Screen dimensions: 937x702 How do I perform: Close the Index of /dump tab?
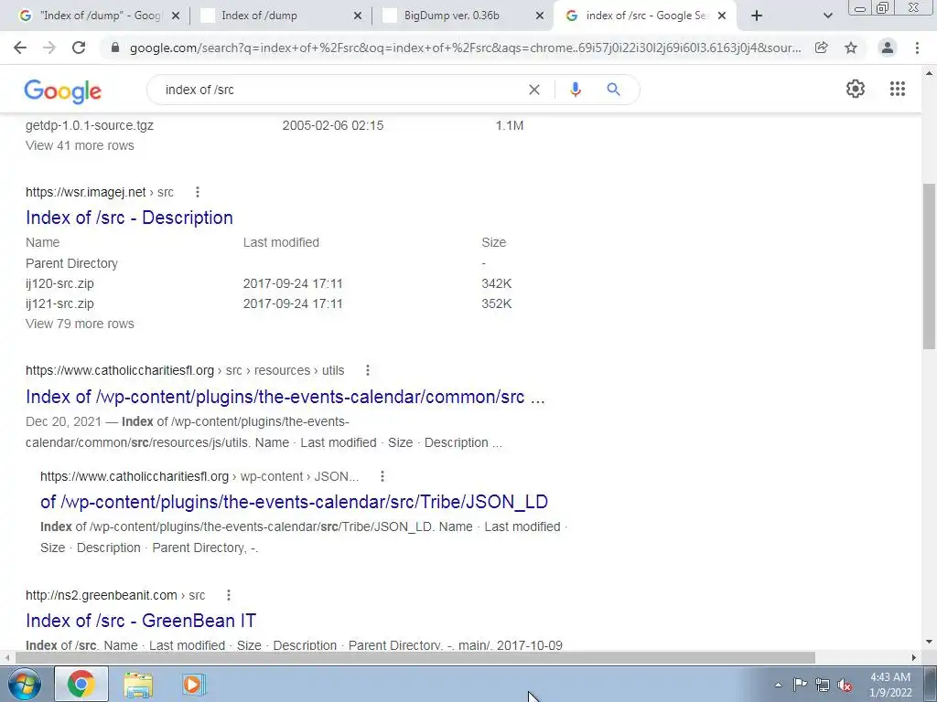pyautogui.click(x=358, y=16)
